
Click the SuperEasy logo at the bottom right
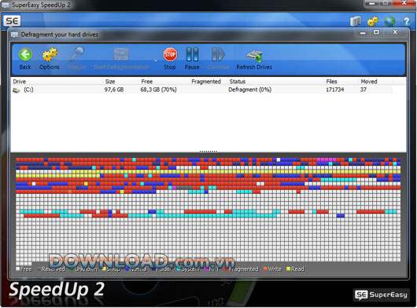click(382, 295)
